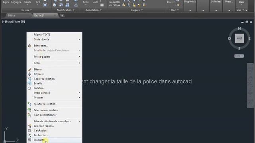Expand the Dessin panel dropdown

(27, 10)
